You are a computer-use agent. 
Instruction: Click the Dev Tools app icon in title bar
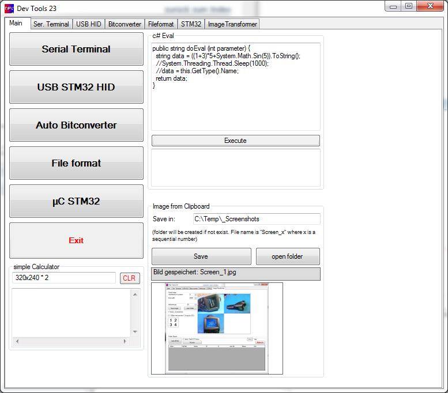pos(10,9)
